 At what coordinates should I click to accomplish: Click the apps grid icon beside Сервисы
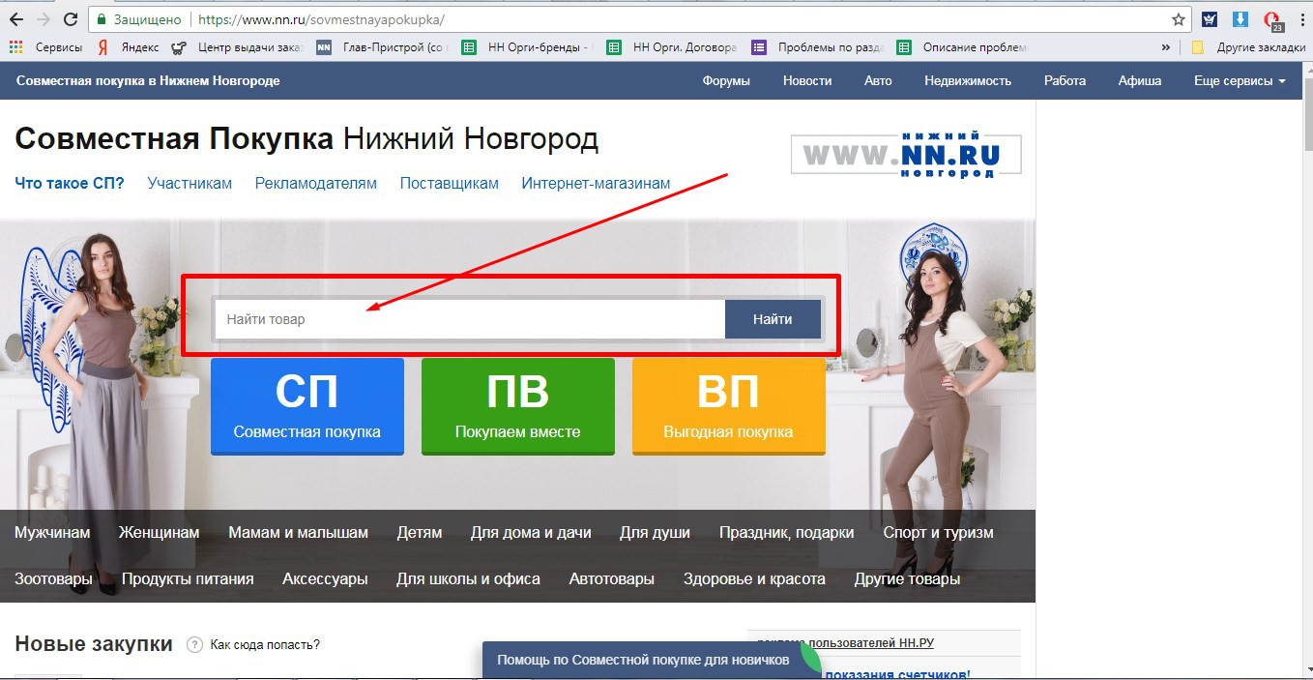pos(15,46)
